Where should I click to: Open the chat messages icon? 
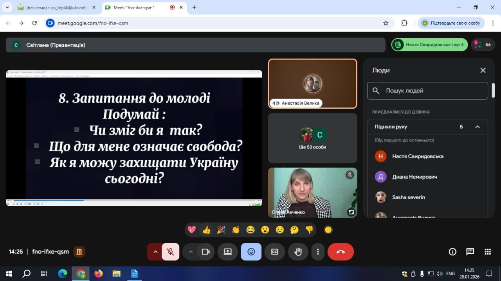tap(470, 252)
